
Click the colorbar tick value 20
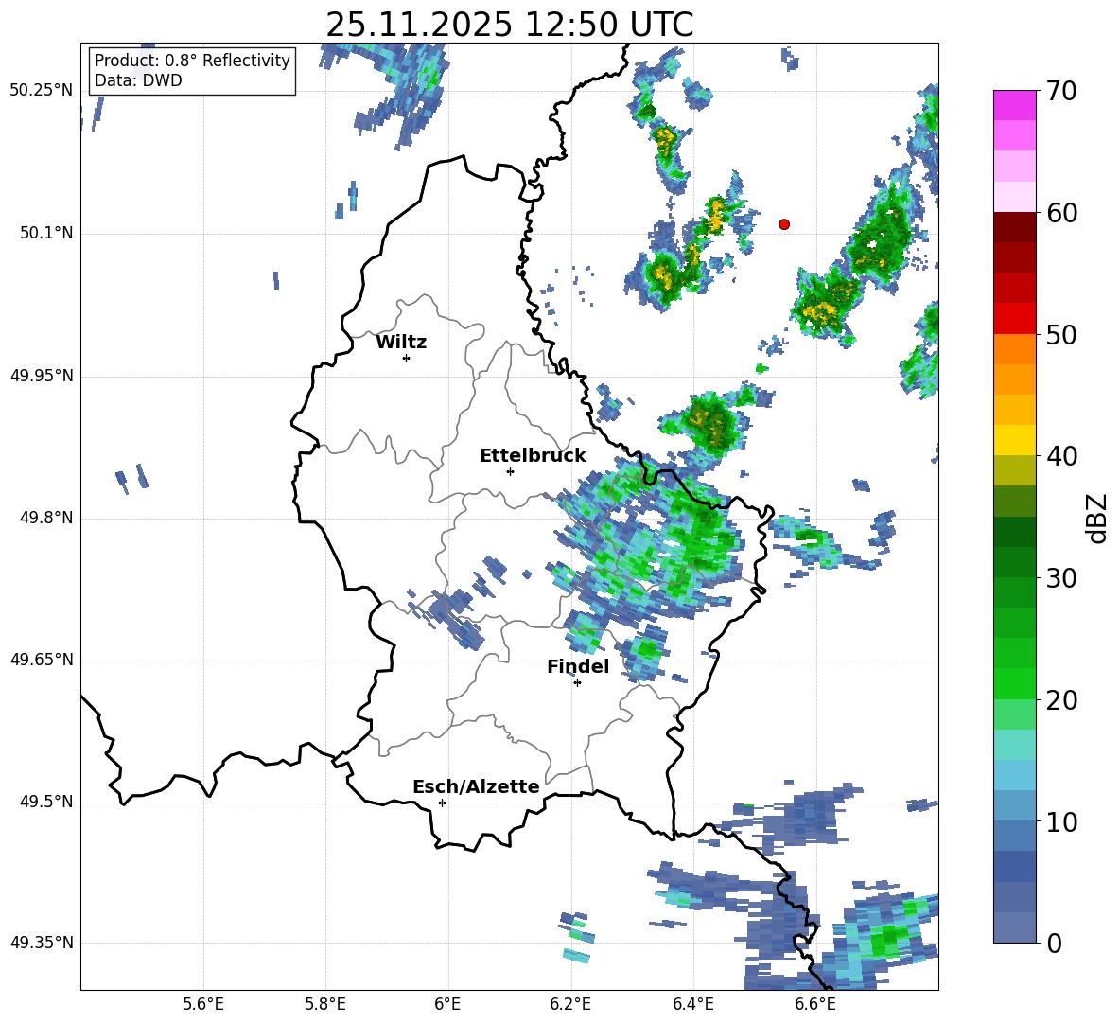click(x=1061, y=699)
